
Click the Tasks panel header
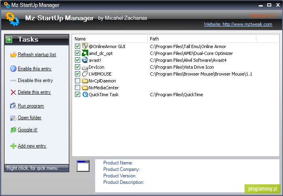tap(36, 40)
